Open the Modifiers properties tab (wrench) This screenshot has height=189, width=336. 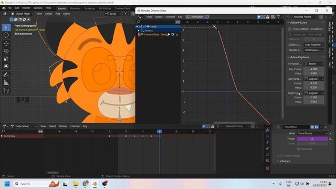pyautogui.click(x=267, y=130)
